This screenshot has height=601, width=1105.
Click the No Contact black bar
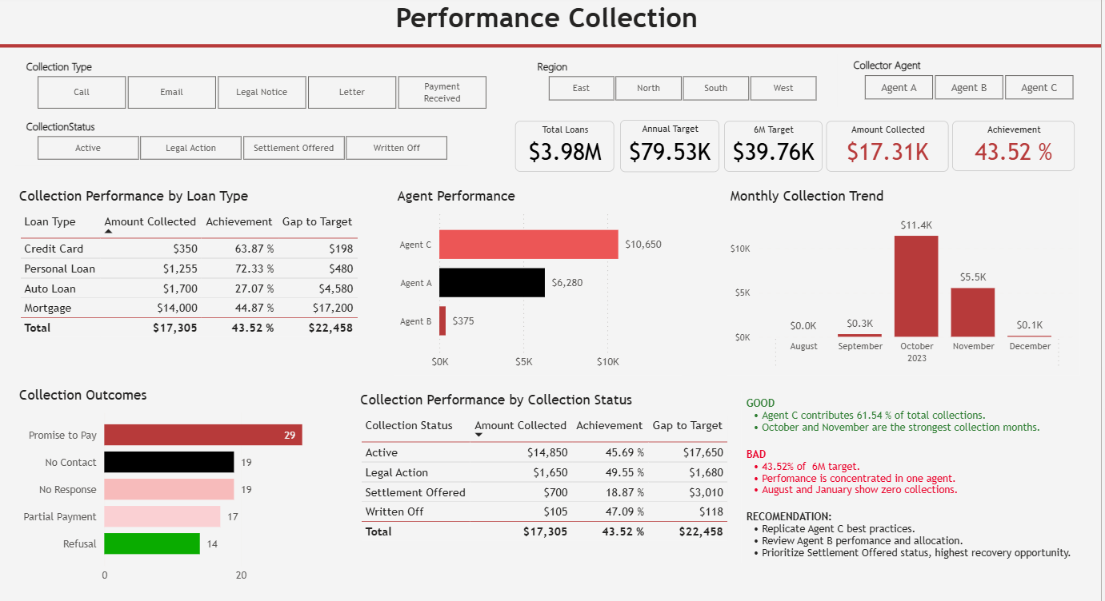coord(169,463)
